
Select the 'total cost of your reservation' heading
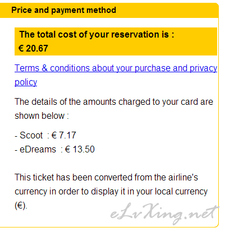97,35
